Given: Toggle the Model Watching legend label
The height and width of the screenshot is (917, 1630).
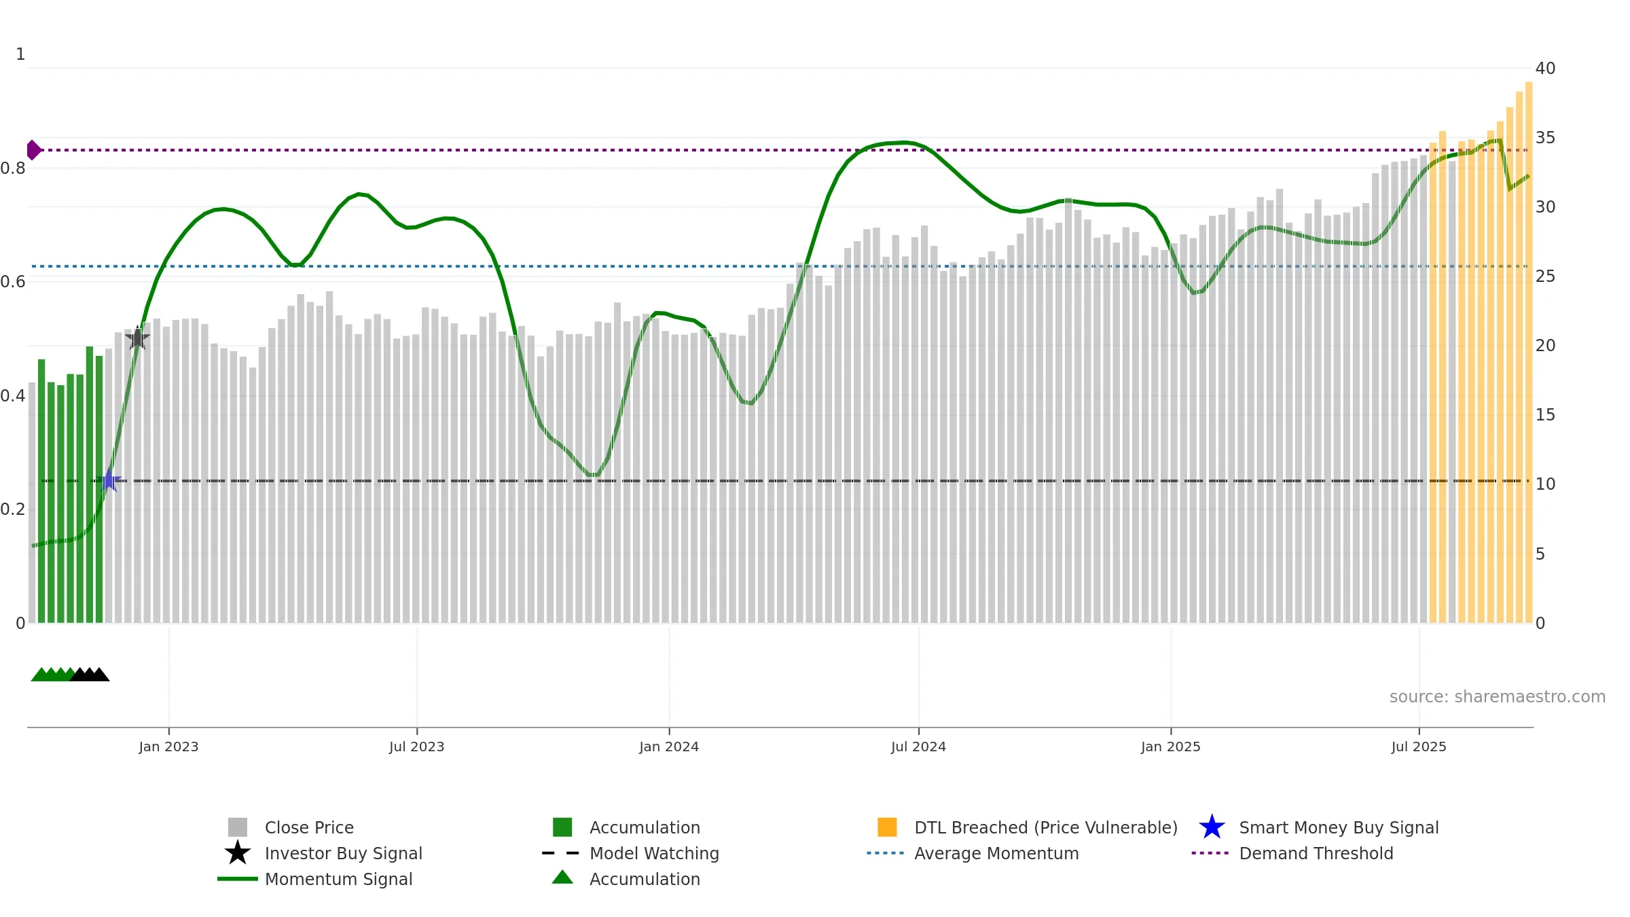Looking at the screenshot, I should [x=654, y=853].
